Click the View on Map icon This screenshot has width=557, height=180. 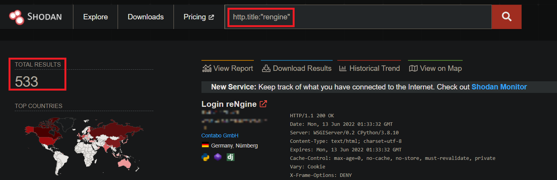(413, 69)
